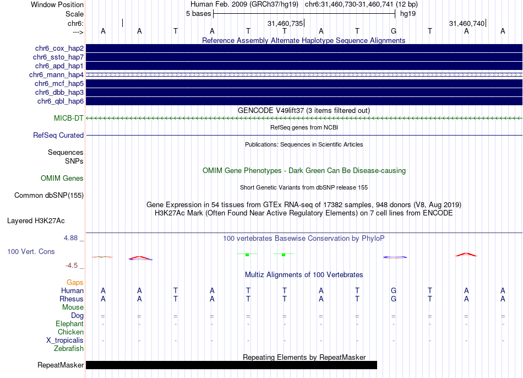The image size is (523, 378).
Task: Click Short Genetic Variants from dbSNP title
Action: (x=304, y=188)
